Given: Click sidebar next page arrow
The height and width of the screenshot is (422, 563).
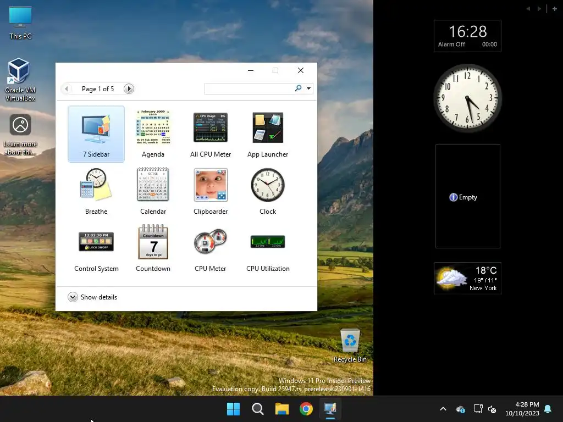Looking at the screenshot, I should (539, 9).
